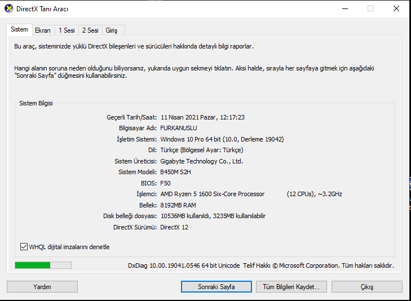Select the Sistem tab
411x301 pixels.
19,29
